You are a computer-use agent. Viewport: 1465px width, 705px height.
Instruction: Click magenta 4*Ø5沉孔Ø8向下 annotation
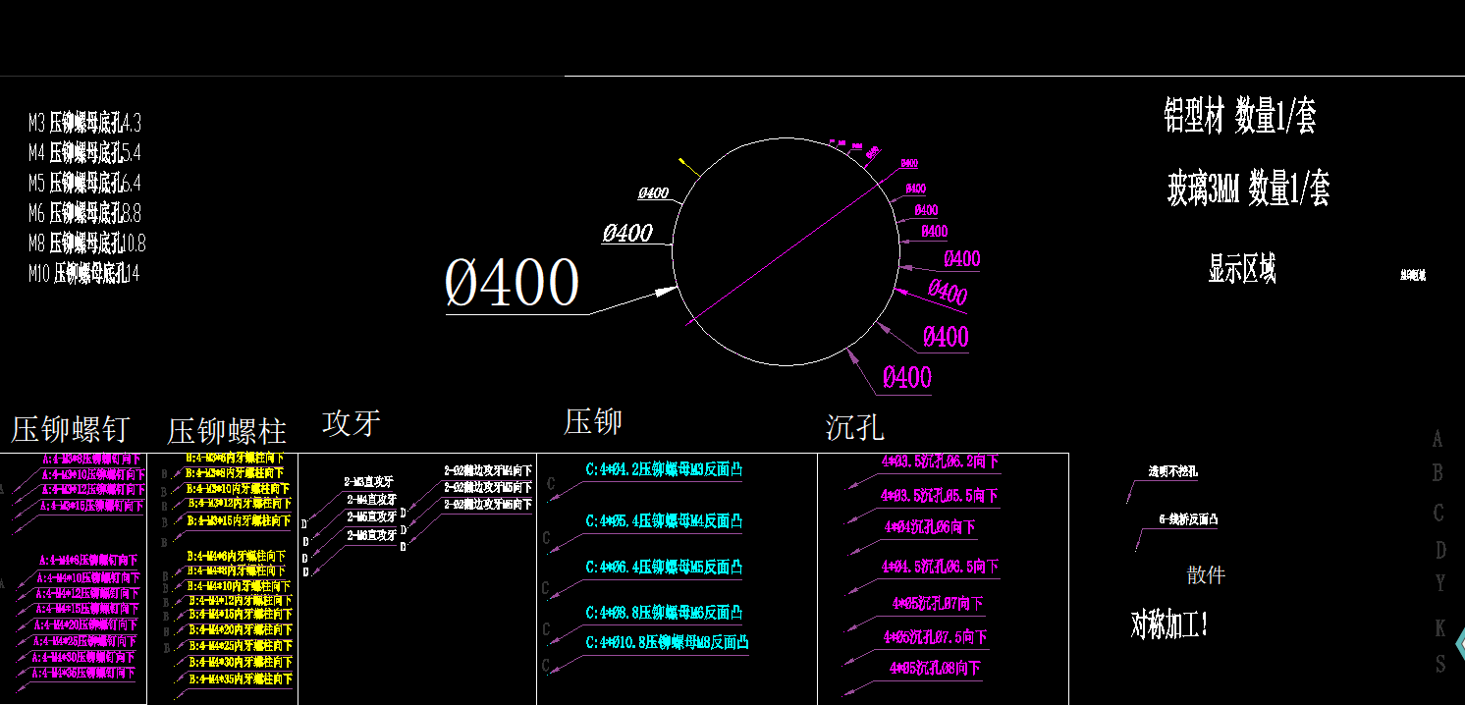tap(935, 669)
